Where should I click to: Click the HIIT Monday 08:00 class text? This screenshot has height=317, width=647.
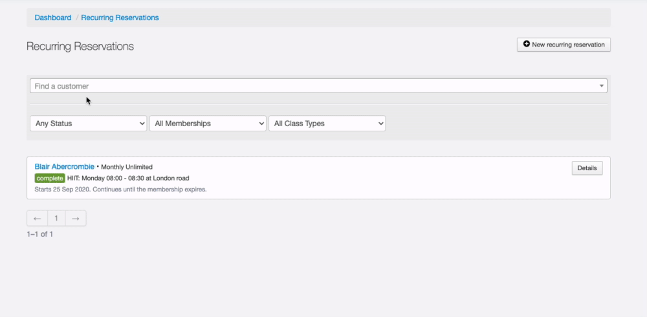pos(128,178)
